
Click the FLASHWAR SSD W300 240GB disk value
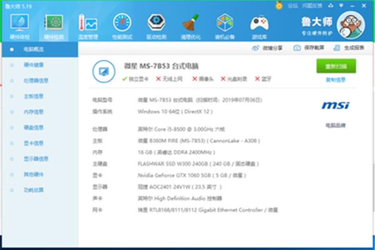click(198, 164)
